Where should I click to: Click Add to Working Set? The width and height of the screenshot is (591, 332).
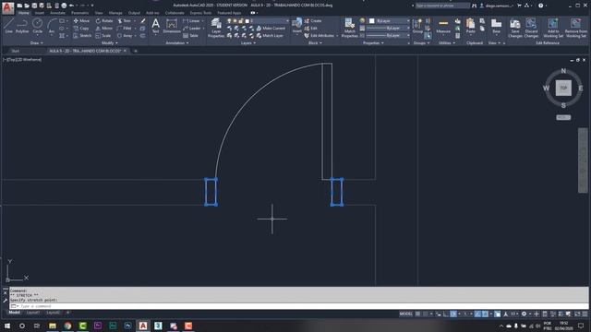pyautogui.click(x=553, y=28)
